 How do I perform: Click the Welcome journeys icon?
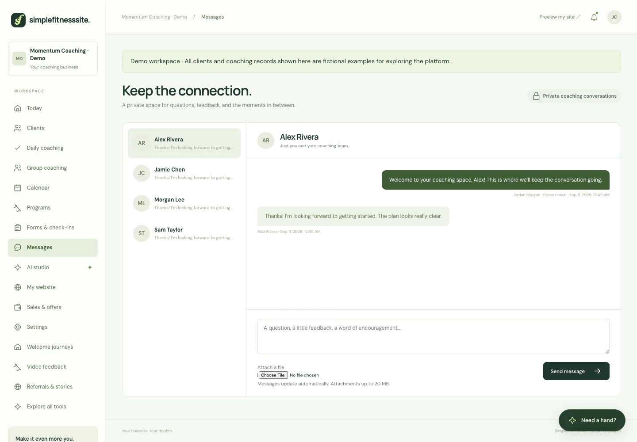point(18,347)
